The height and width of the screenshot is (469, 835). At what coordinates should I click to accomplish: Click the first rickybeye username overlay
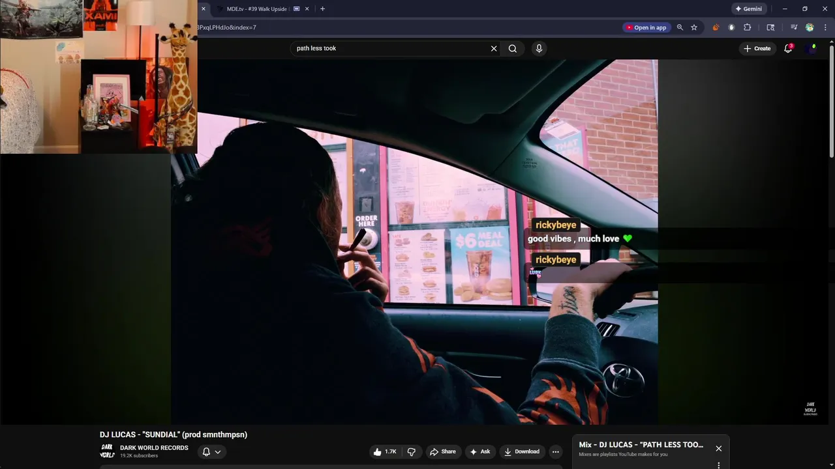pyautogui.click(x=556, y=225)
